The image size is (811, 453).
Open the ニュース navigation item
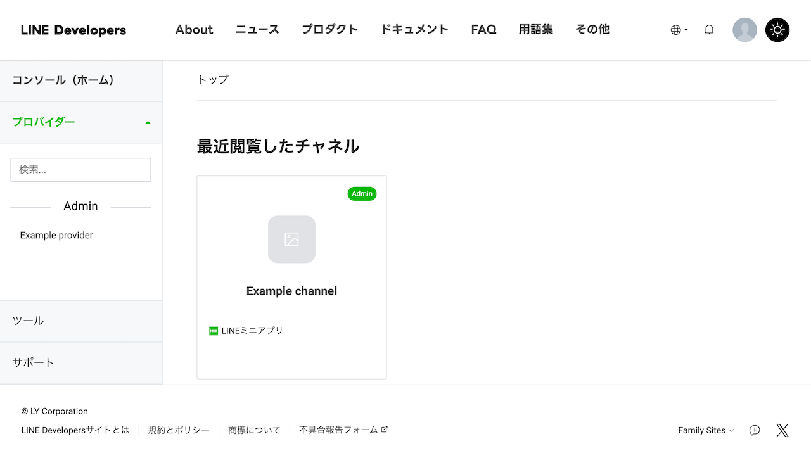257,29
